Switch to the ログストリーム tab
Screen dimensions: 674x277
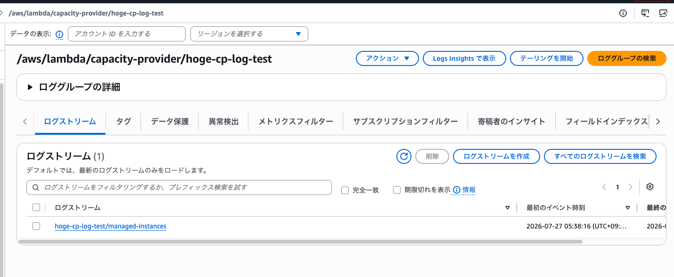pyautogui.click(x=70, y=122)
